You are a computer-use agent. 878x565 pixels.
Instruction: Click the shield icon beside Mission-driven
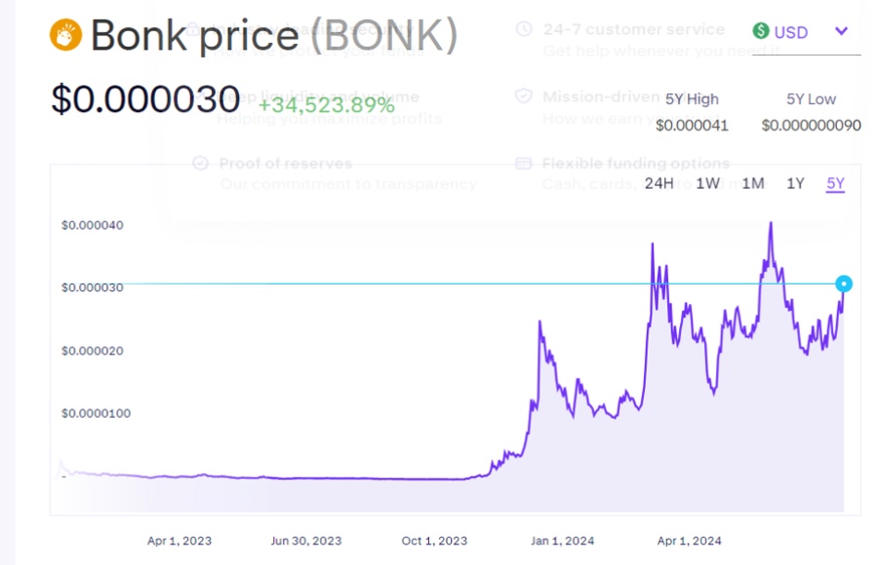coord(523,96)
